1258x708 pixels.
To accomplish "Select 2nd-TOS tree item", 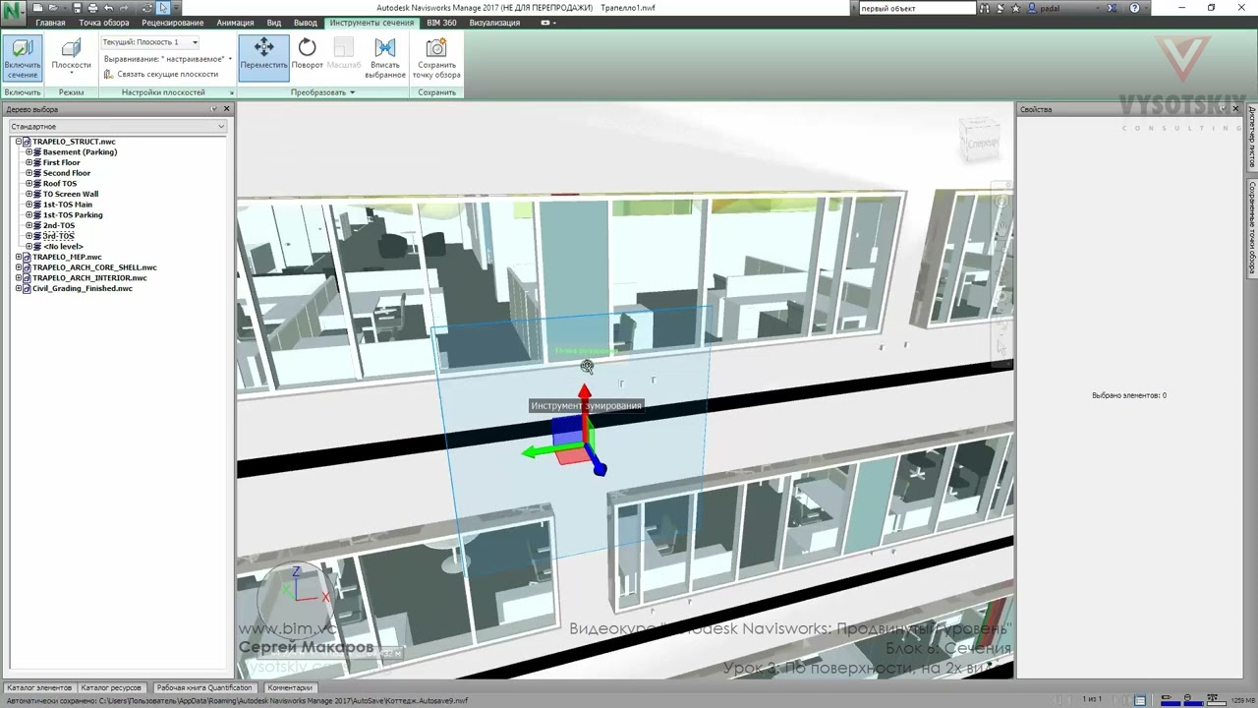I will [x=59, y=225].
